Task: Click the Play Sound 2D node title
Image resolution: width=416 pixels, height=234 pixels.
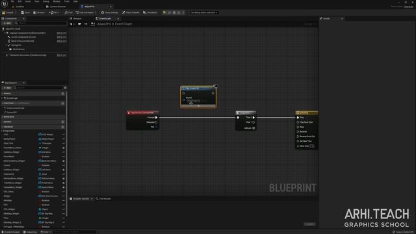Action: [192, 88]
